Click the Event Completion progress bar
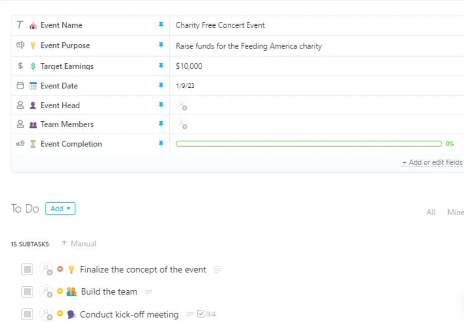 (309, 144)
